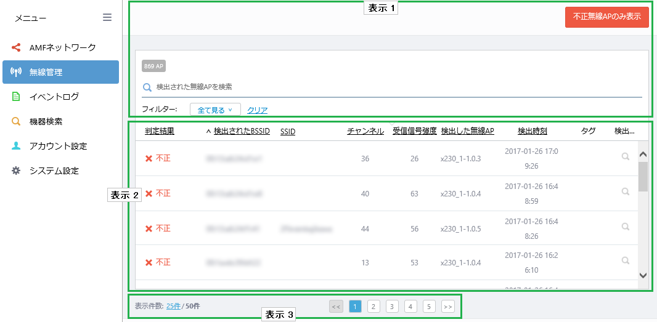This screenshot has width=657, height=322.
Task: Click the red X icon in channel 44 row
Action: coord(149,228)
